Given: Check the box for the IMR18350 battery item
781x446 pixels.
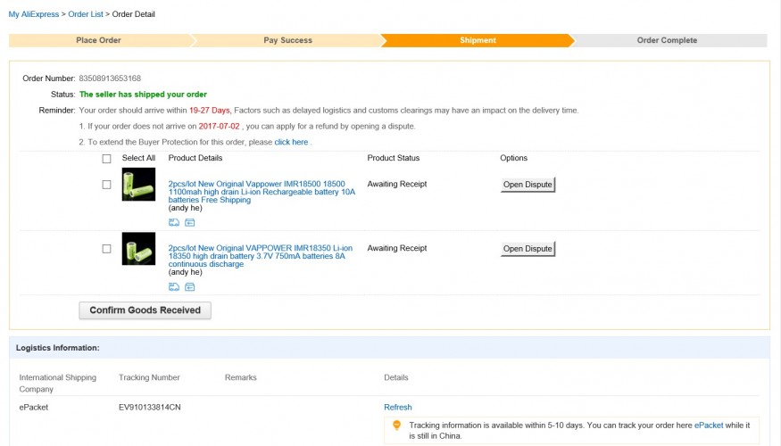Looking at the screenshot, I should pos(107,249).
